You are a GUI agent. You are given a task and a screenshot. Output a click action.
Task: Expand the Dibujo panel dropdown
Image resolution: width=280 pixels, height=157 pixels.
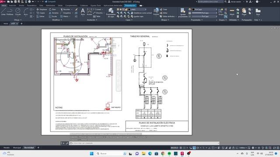(x=18, y=20)
